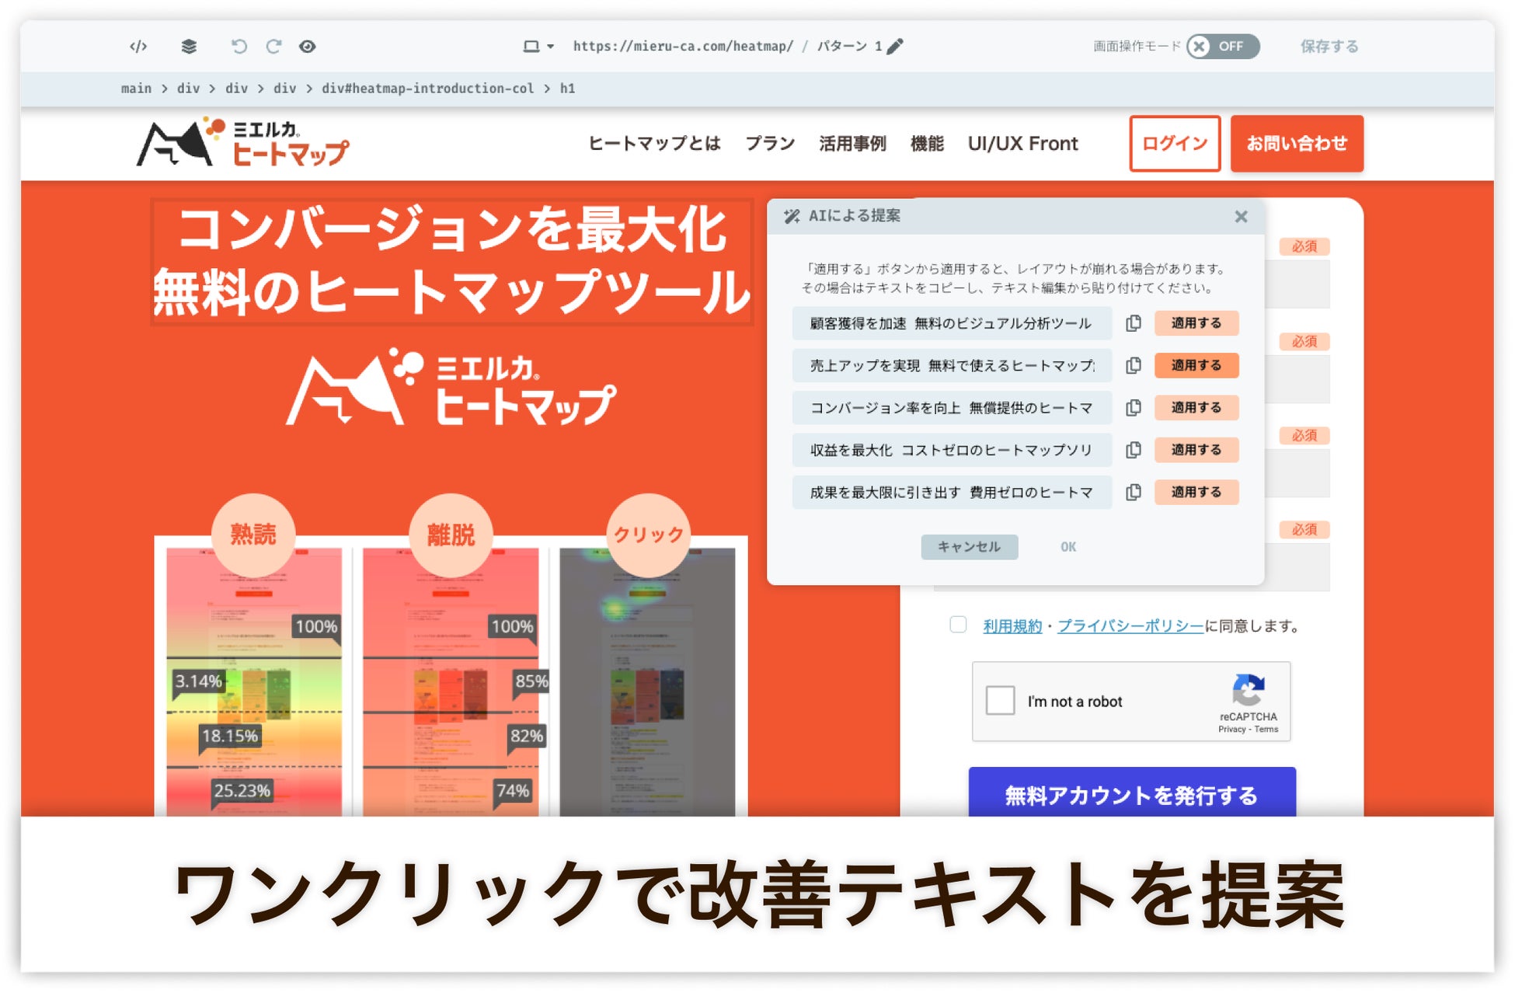The image size is (1515, 993).
Task: Open the プラン menu item
Action: [x=770, y=144]
